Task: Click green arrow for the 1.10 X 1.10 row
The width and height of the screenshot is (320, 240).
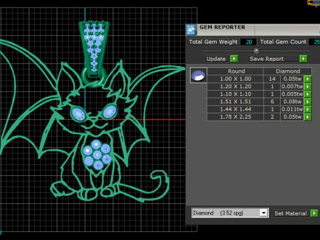Action: tap(308, 94)
